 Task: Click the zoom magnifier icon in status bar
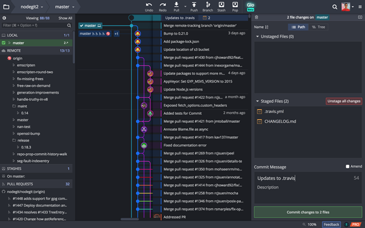[x=304, y=224]
